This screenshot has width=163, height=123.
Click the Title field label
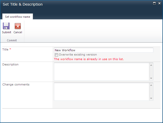(5, 49)
